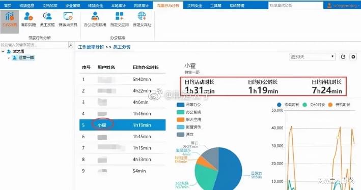361x190 pixels.
Task: Open the 工作效率 work-efficiency ribbon icon
Action: [10, 19]
